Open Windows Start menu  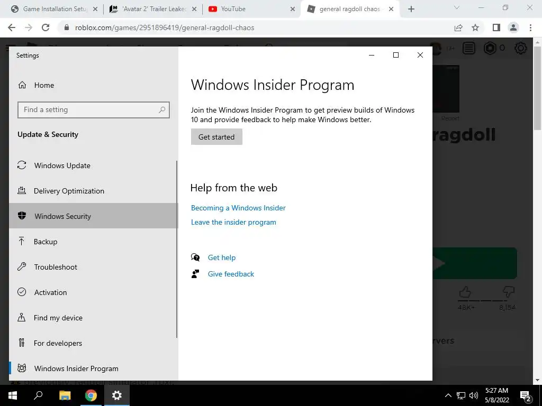click(x=13, y=395)
